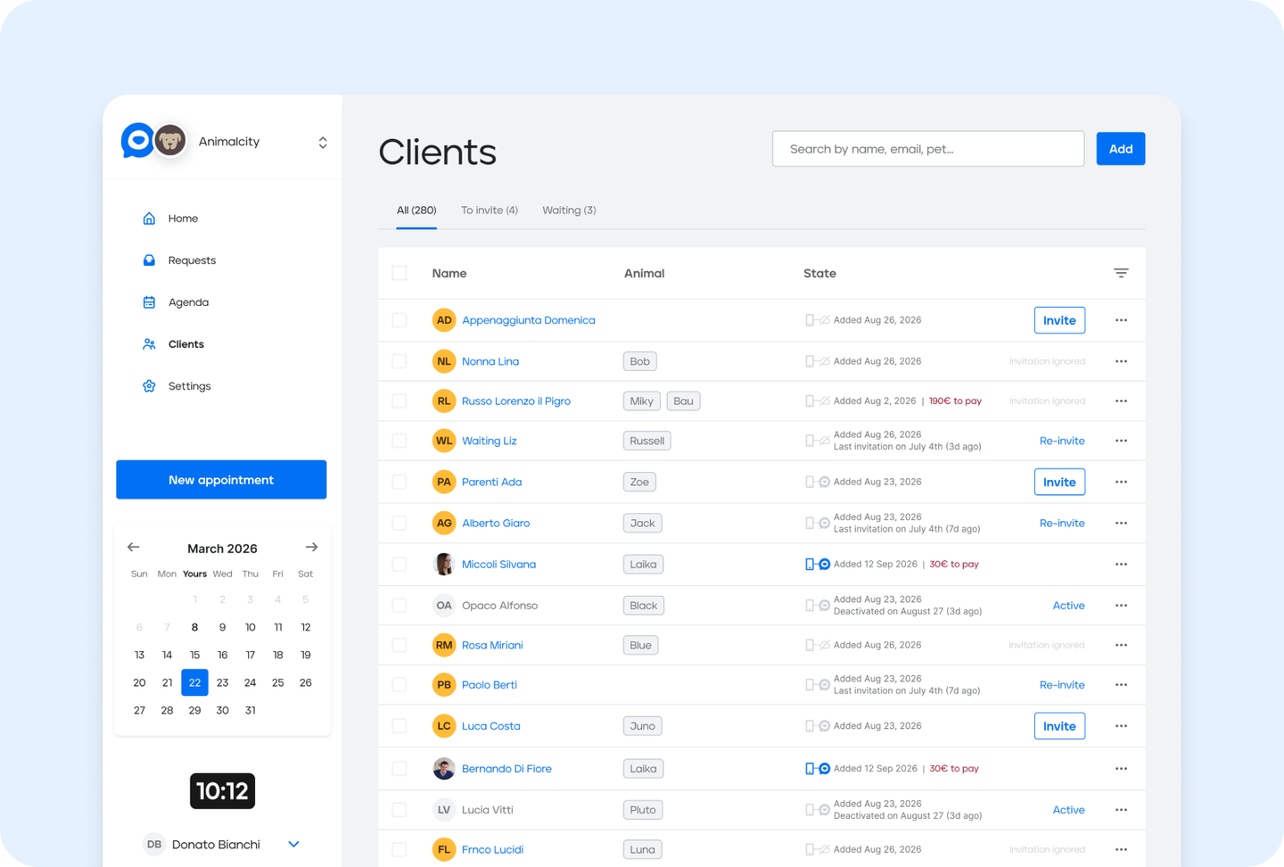
Task: Open more options for Opaco Alfonso
Action: coord(1121,606)
